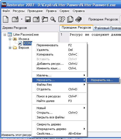The image size is (121, 139).
Task: Click line number 1 in the viewer
Action: point(61,35)
